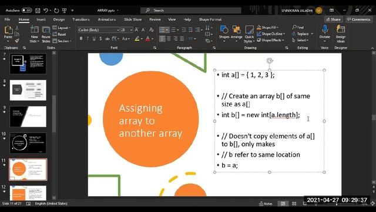Click the Comments button
This screenshot has width=376, height=212.
(359, 19)
